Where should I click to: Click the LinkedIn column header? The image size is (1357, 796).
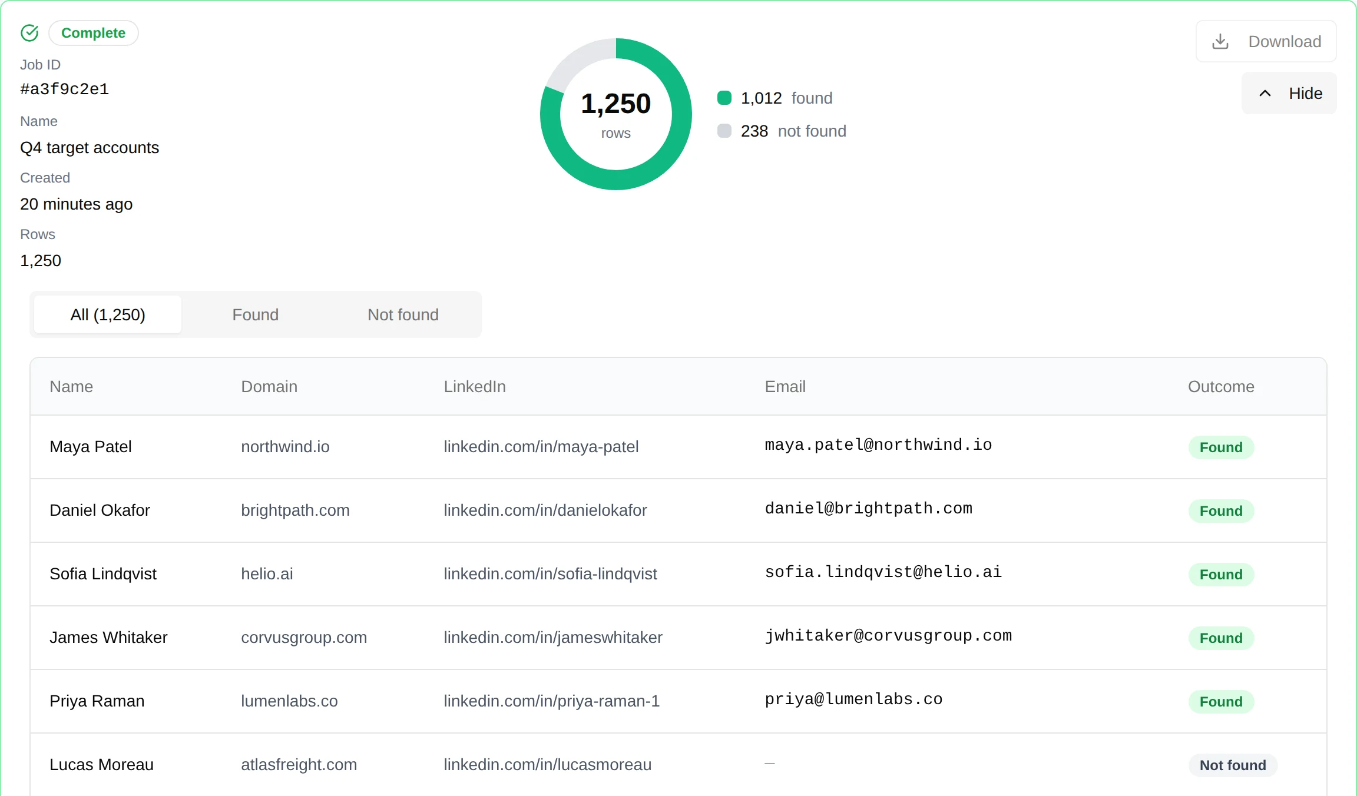[475, 386]
